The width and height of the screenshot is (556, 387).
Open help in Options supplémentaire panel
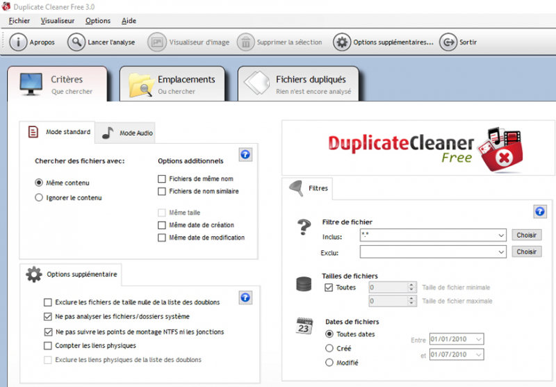point(245,297)
